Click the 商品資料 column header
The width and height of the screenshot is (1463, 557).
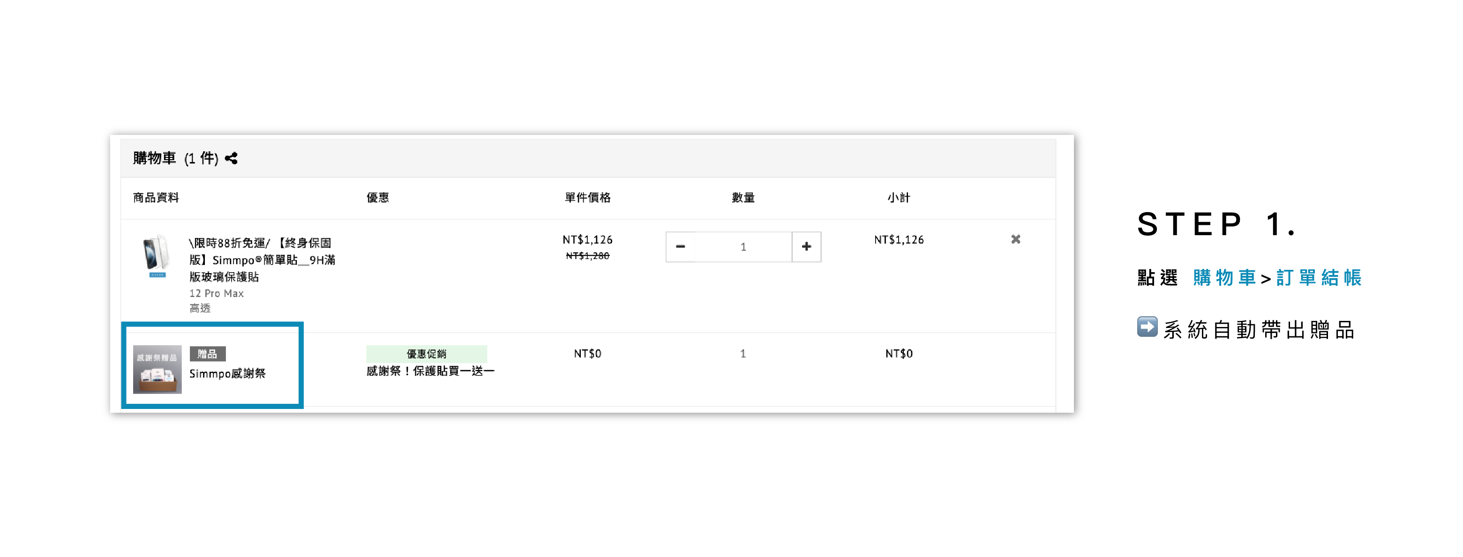click(156, 198)
